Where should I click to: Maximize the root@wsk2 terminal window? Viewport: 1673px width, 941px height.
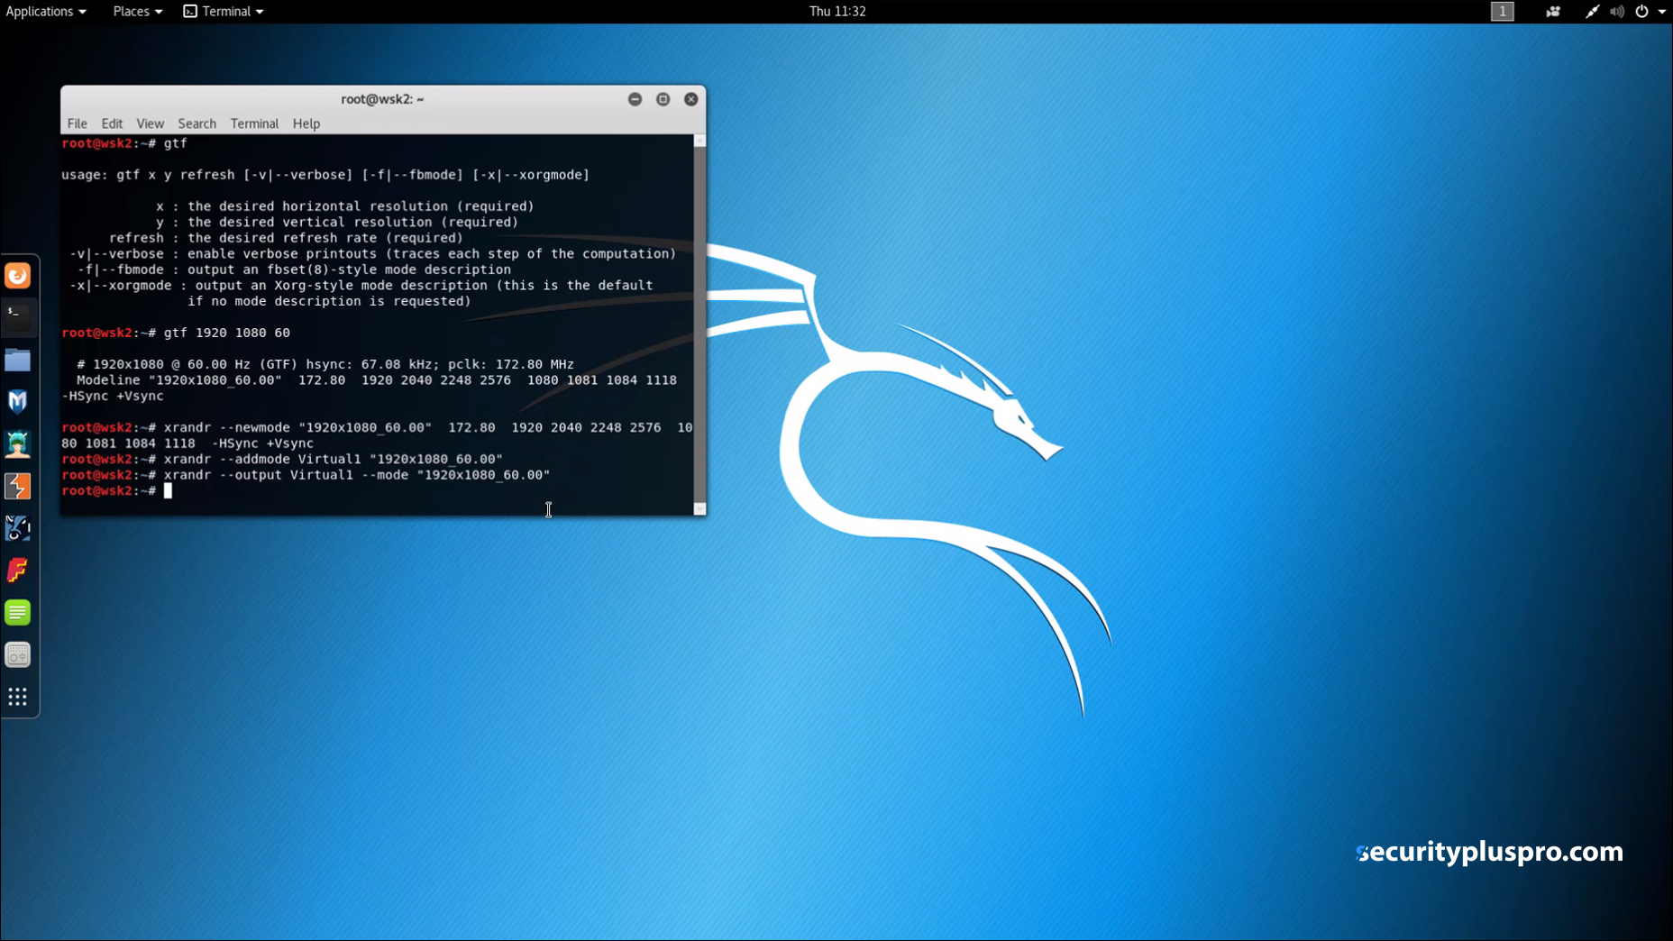[x=663, y=99]
